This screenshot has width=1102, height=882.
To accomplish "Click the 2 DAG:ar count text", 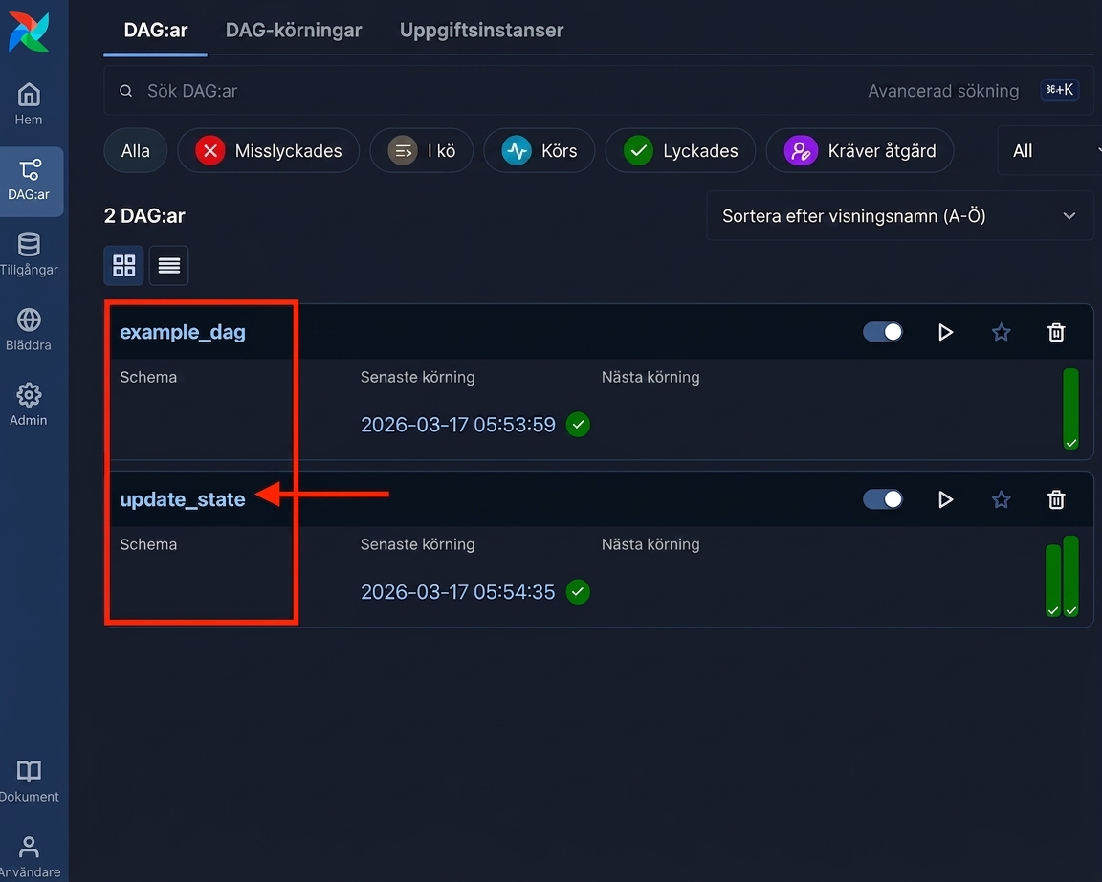I will (144, 216).
